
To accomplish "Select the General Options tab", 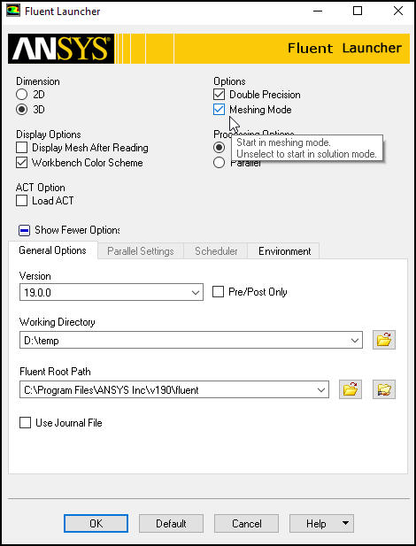I will coord(52,250).
